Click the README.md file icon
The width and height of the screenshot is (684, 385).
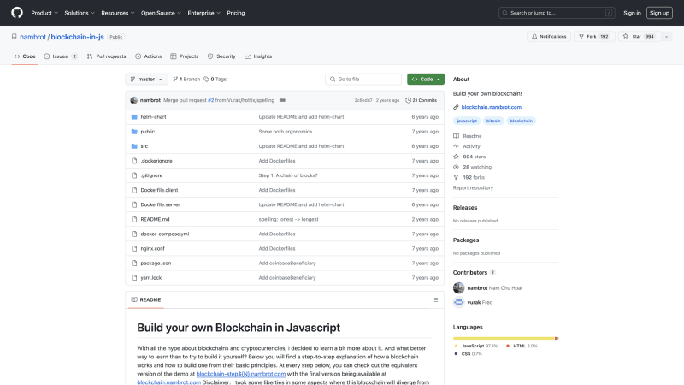(134, 219)
